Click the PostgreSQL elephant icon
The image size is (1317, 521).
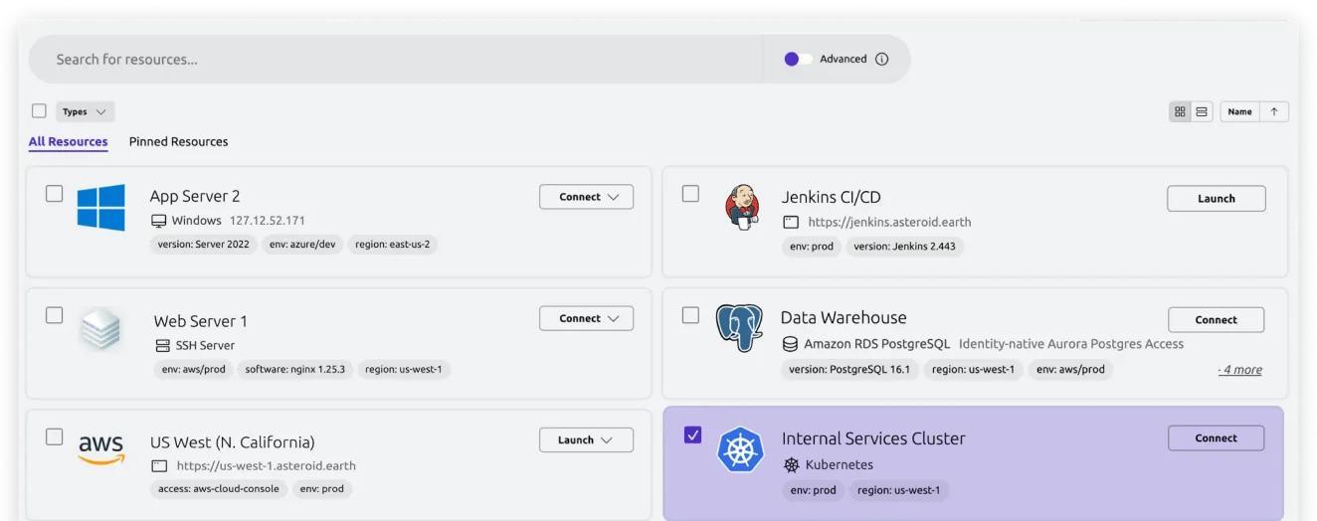click(x=739, y=328)
